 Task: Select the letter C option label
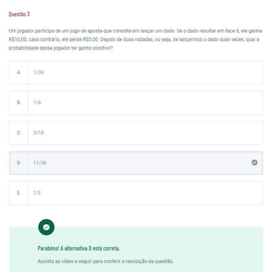pos(19,133)
